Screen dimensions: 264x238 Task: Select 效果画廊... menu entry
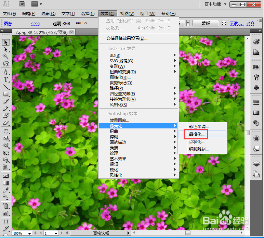tap(139, 120)
